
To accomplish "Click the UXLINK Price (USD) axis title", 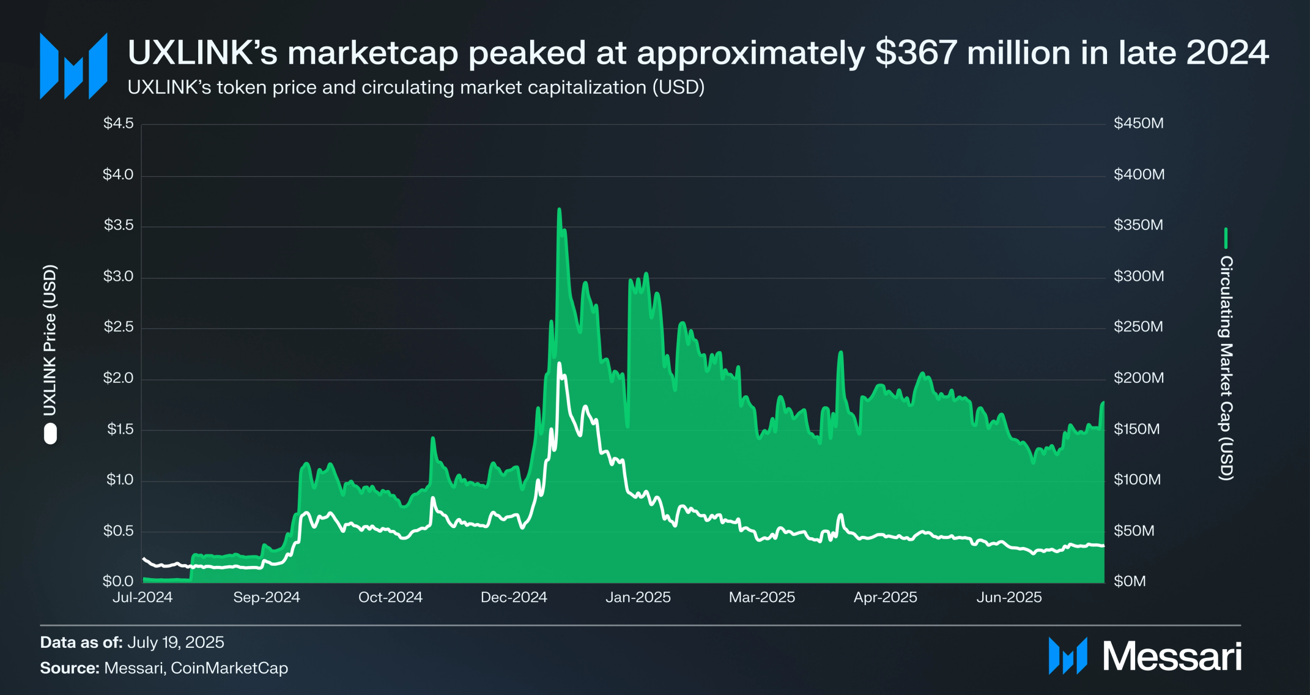I will [x=50, y=340].
